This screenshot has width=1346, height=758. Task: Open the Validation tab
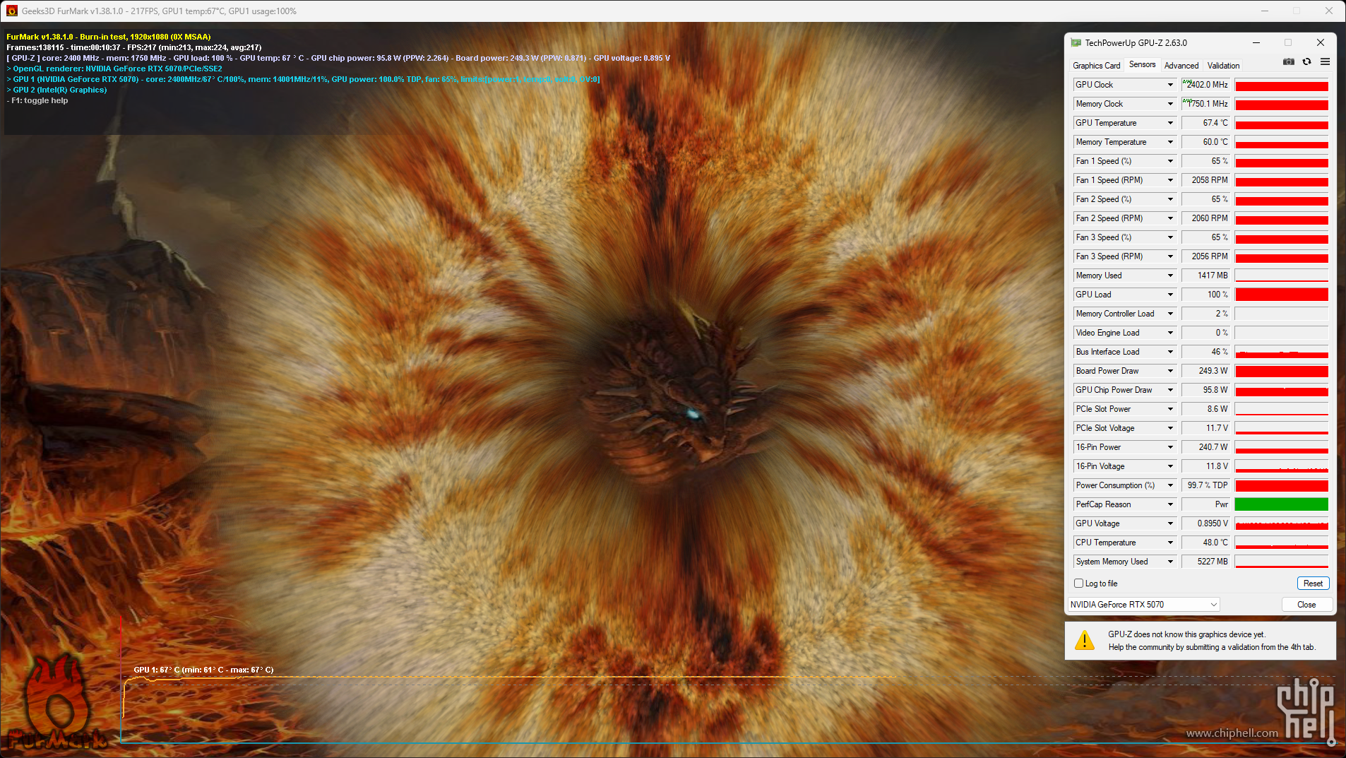click(1223, 66)
